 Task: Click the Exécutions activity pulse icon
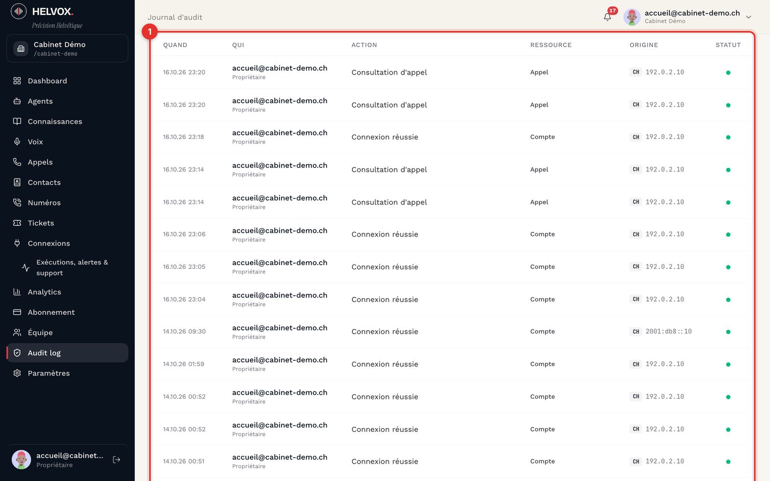pyautogui.click(x=26, y=267)
